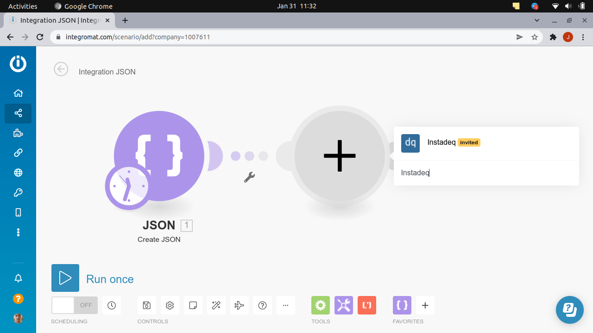This screenshot has height=333, width=593.
Task: Click the address bar URL
Action: click(138, 37)
